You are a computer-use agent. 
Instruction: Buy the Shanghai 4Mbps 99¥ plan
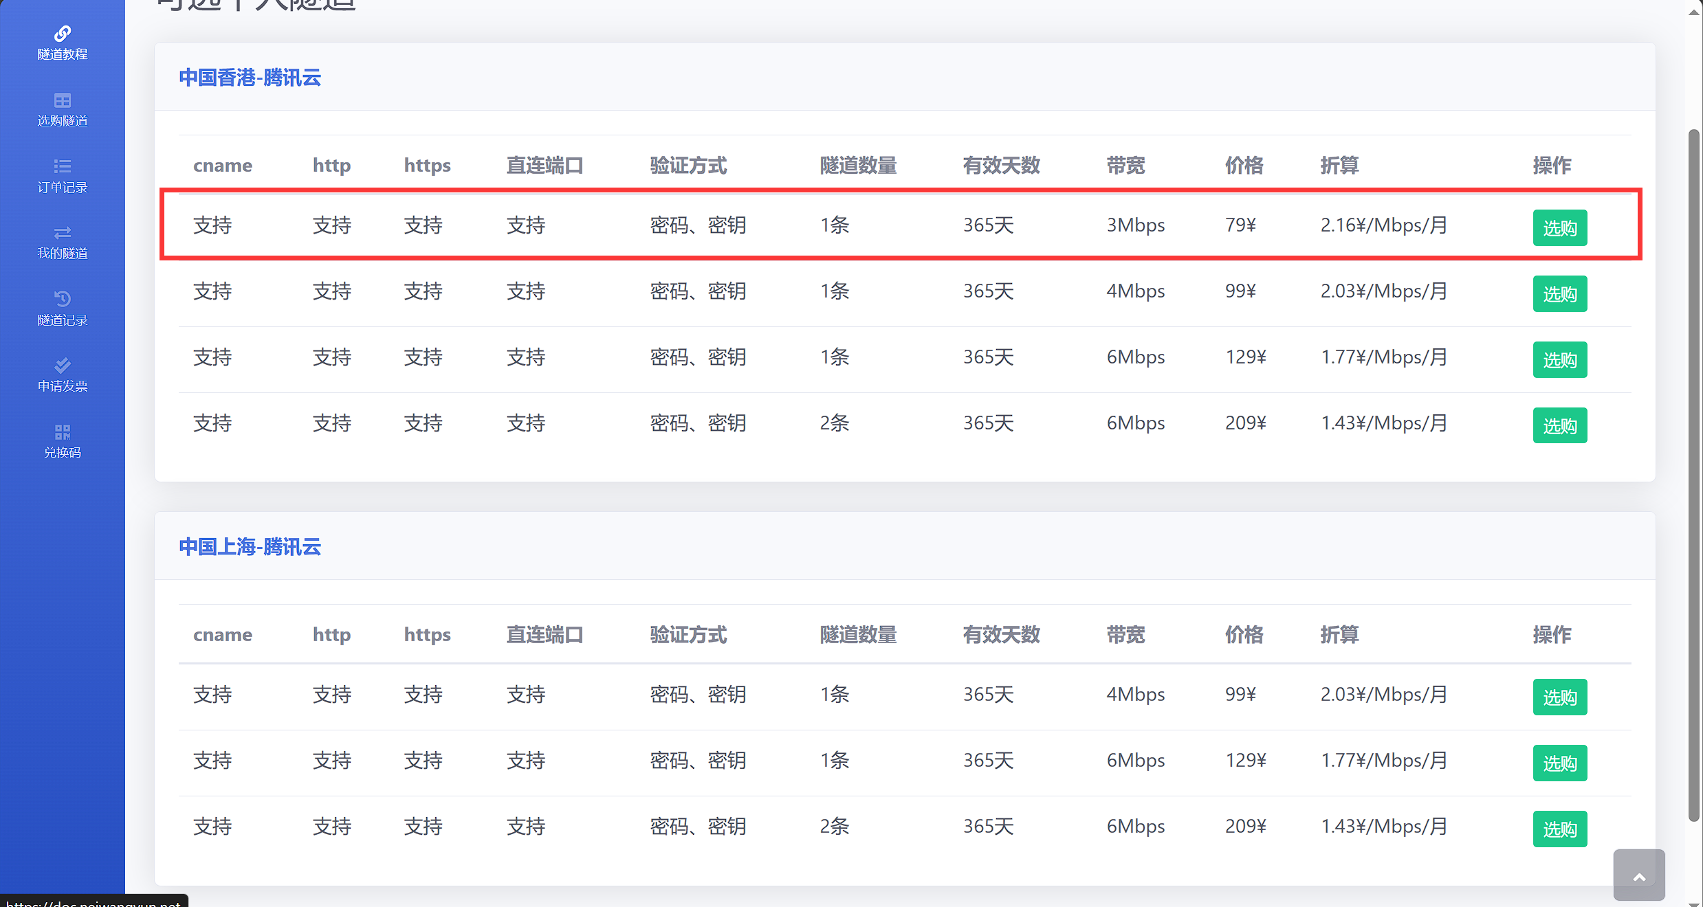[x=1559, y=697]
